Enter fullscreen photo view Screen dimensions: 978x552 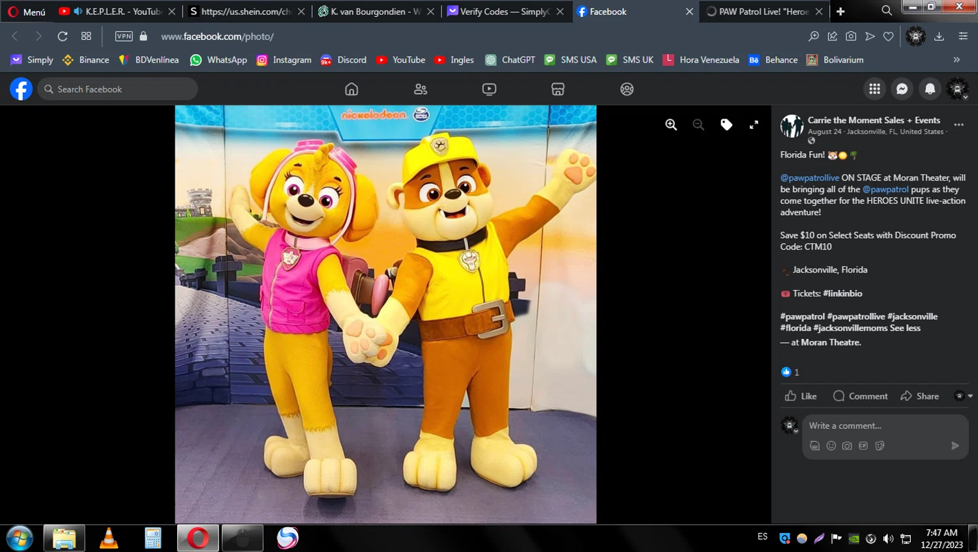point(754,124)
